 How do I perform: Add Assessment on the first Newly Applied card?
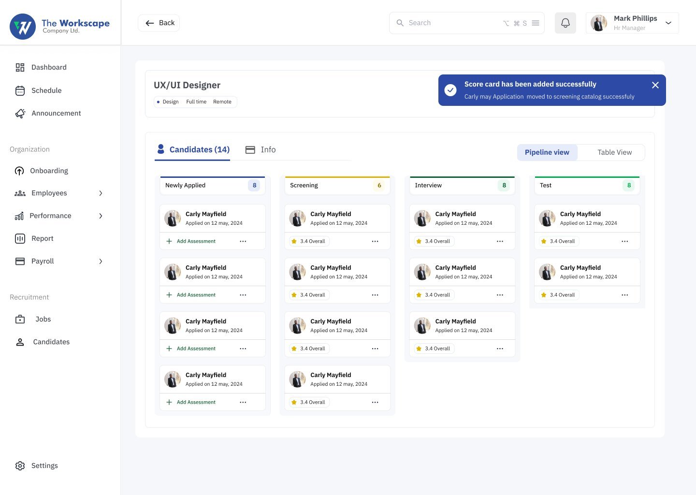191,241
